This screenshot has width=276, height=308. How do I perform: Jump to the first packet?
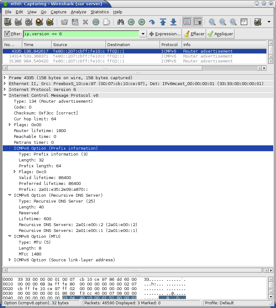[x=163, y=22]
